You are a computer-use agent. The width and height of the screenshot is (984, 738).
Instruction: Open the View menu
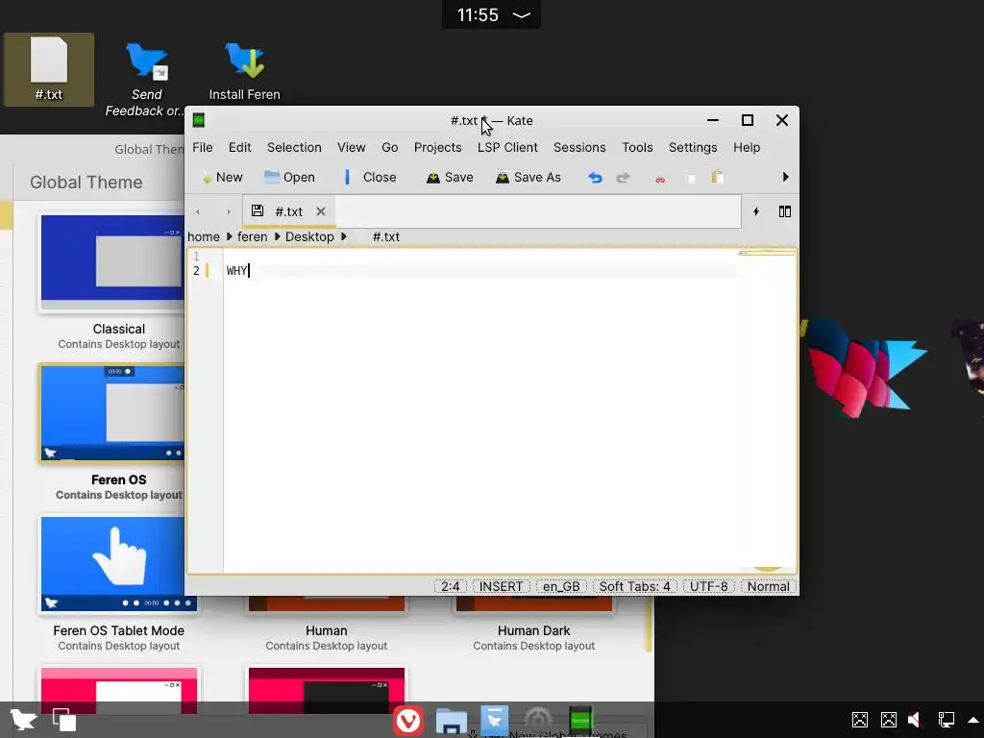[x=352, y=147]
